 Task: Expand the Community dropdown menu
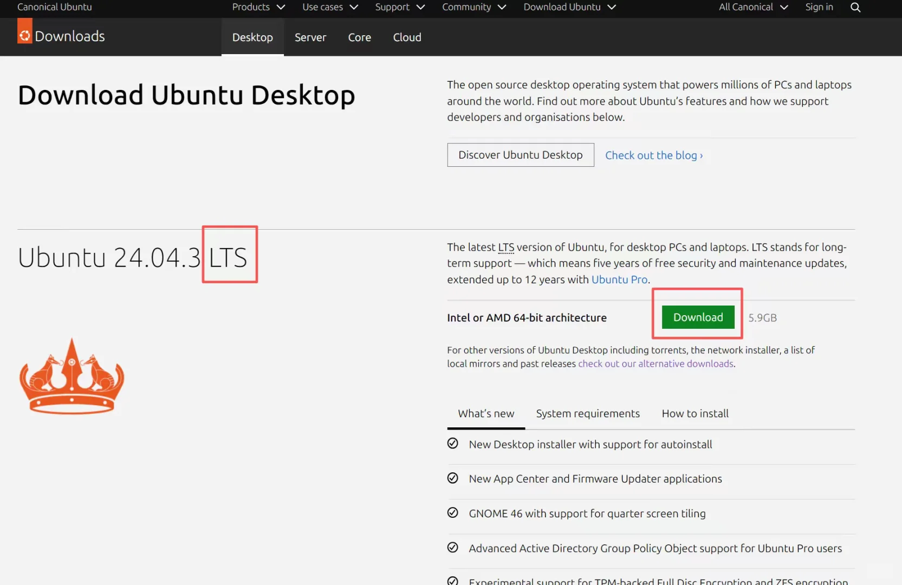click(474, 7)
